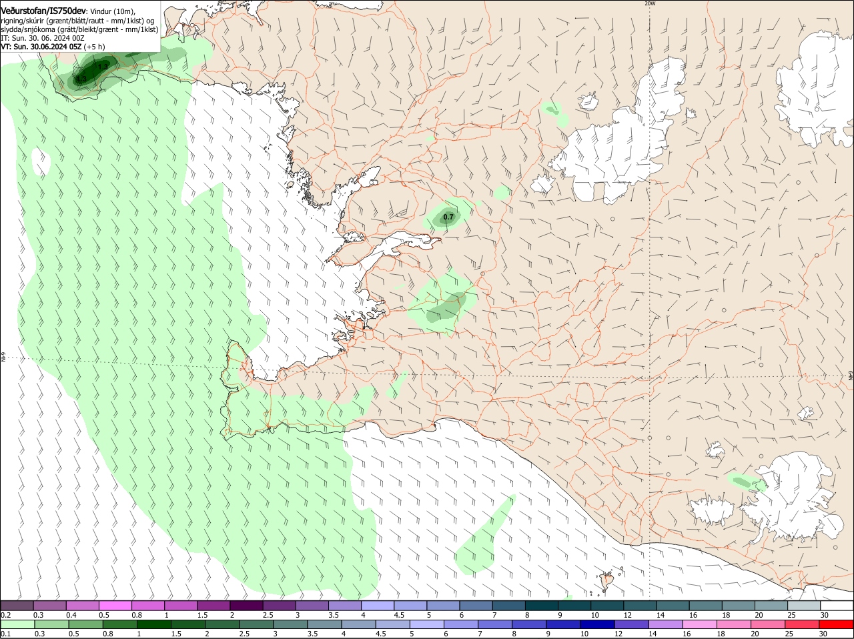Click the 0.2 label on the snow scale
854x639 pixels.
pyautogui.click(x=6, y=615)
